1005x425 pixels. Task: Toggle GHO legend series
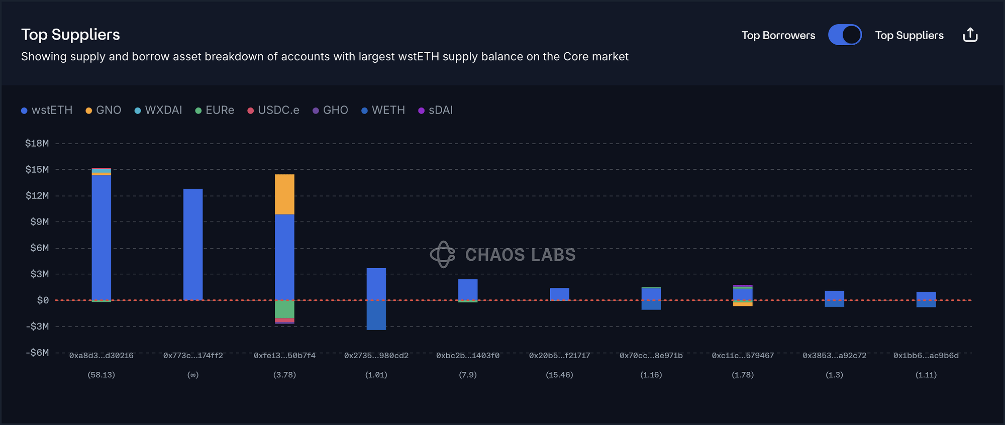click(x=330, y=111)
